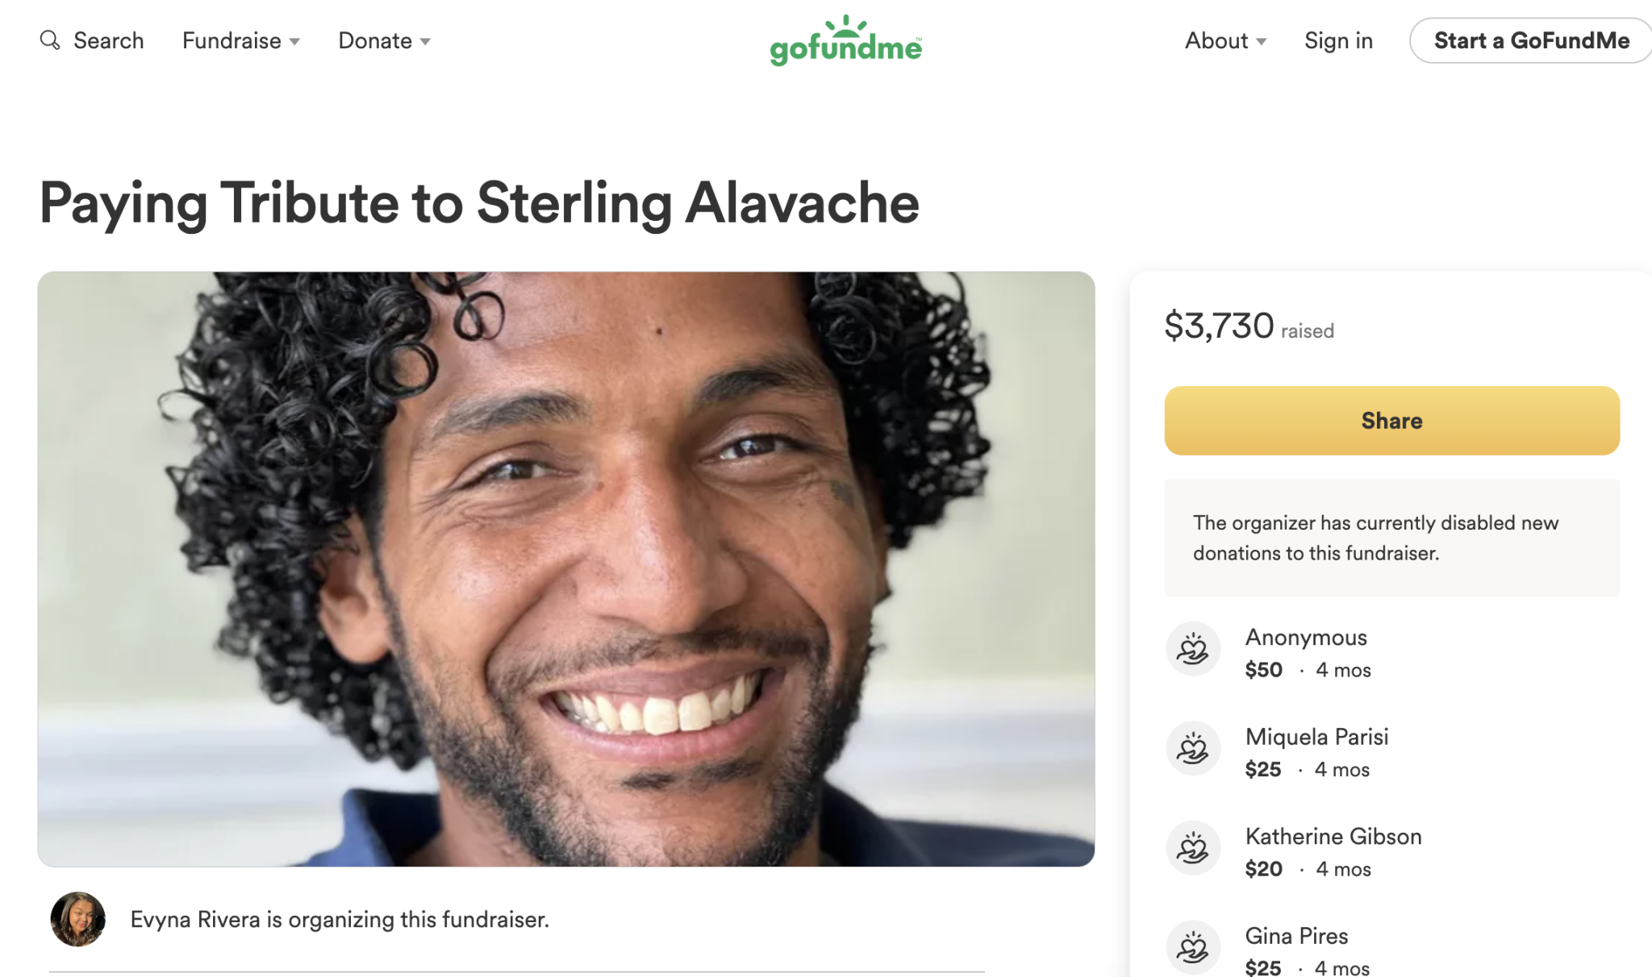Click the GoFundMe logo

click(x=845, y=41)
